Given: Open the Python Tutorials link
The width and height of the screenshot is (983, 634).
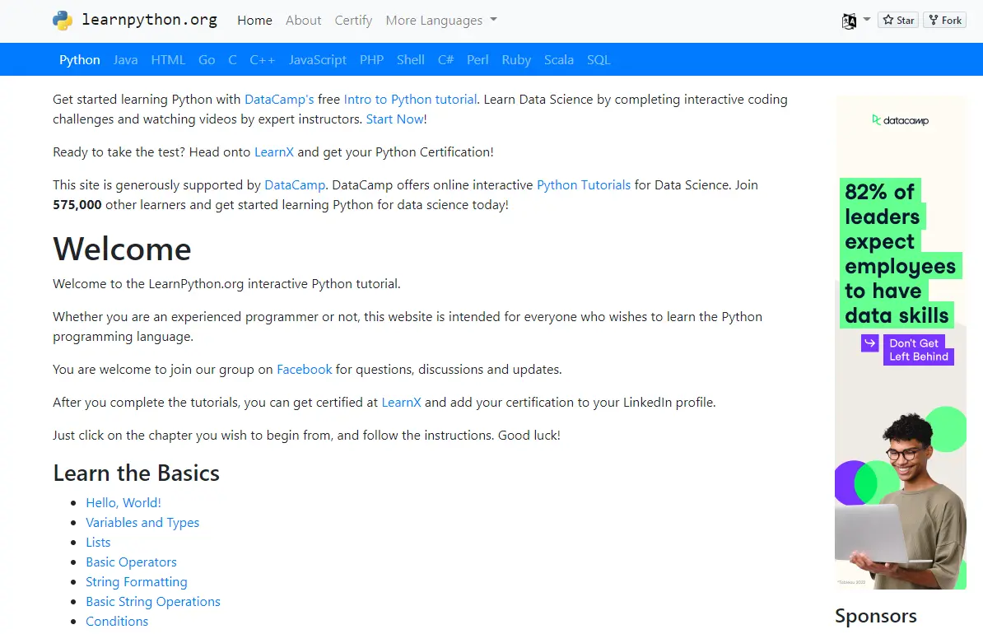Looking at the screenshot, I should coord(584,185).
